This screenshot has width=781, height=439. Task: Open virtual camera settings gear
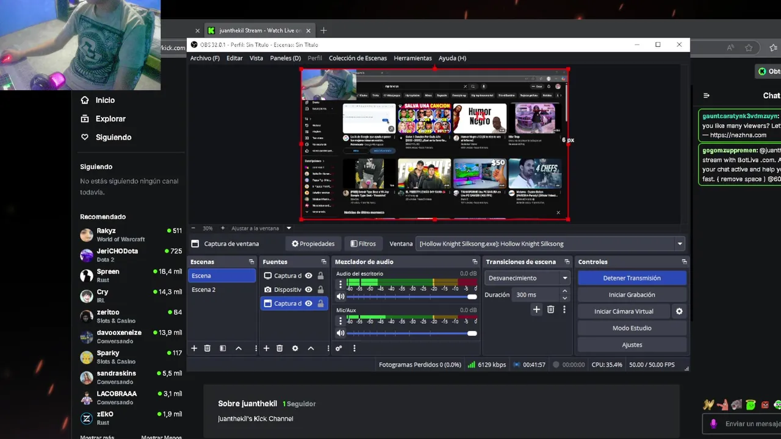679,312
